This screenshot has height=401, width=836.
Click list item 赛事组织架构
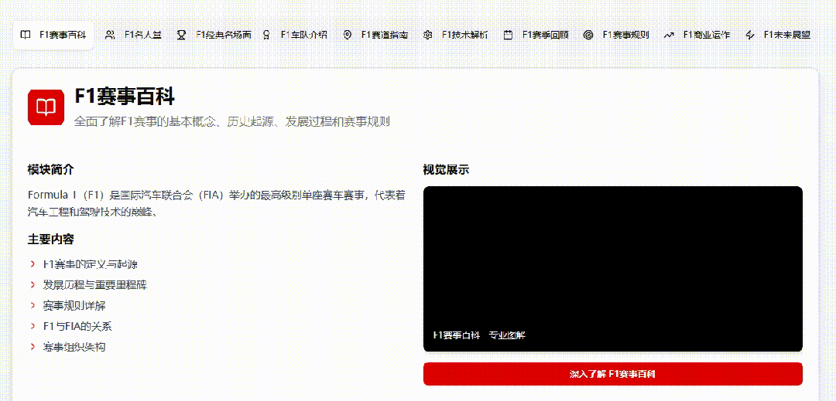pos(74,347)
